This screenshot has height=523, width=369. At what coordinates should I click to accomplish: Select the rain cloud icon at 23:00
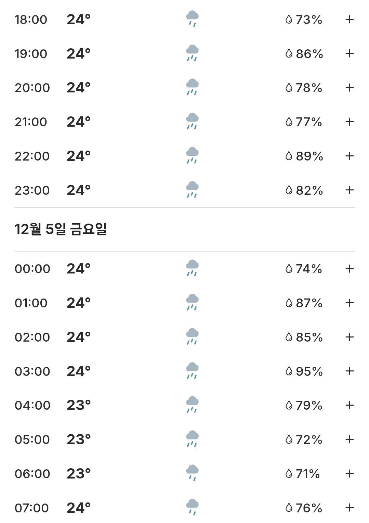pyautogui.click(x=192, y=190)
